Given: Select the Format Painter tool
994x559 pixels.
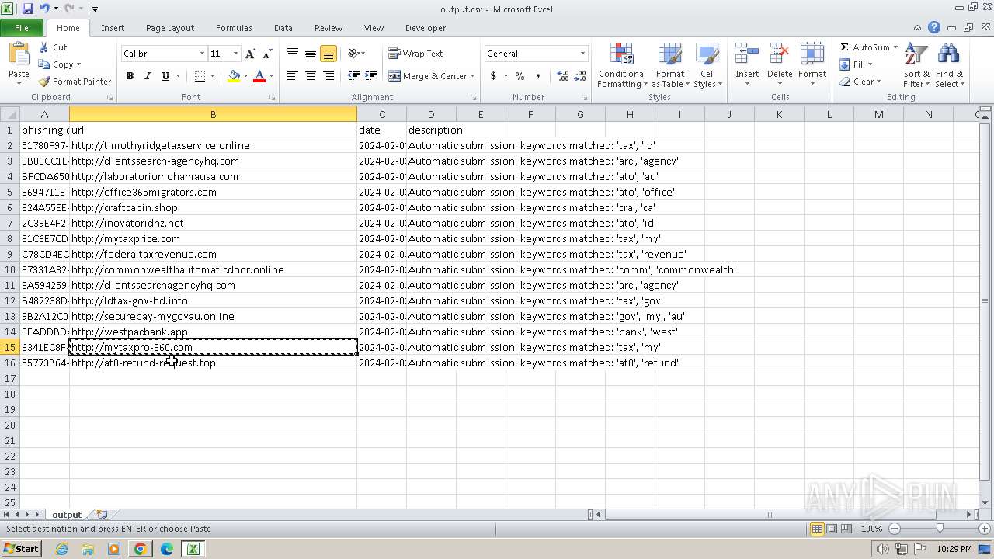Looking at the screenshot, I should click(75, 82).
